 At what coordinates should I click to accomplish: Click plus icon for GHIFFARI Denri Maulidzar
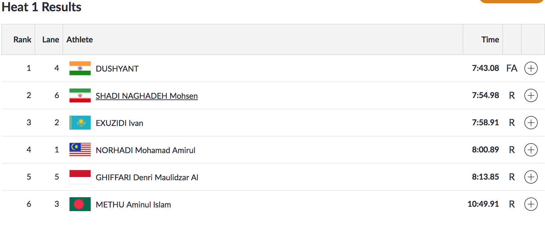click(x=531, y=177)
